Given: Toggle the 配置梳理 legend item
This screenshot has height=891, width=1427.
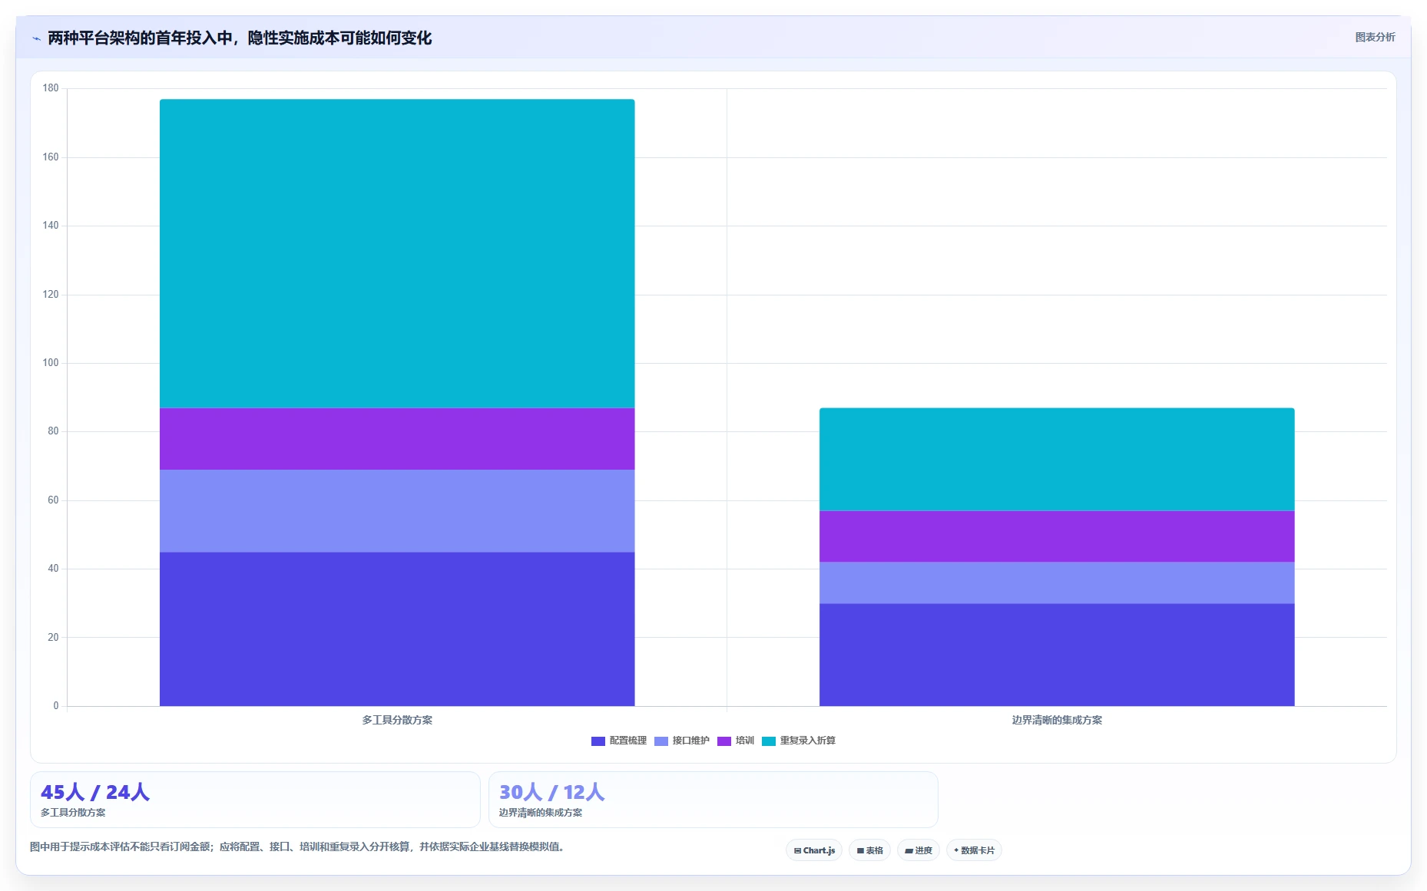Looking at the screenshot, I should point(619,741).
